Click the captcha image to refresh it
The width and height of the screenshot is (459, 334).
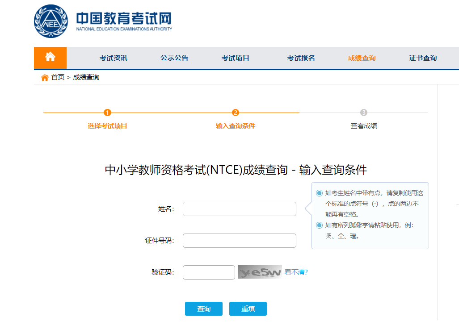tap(260, 272)
